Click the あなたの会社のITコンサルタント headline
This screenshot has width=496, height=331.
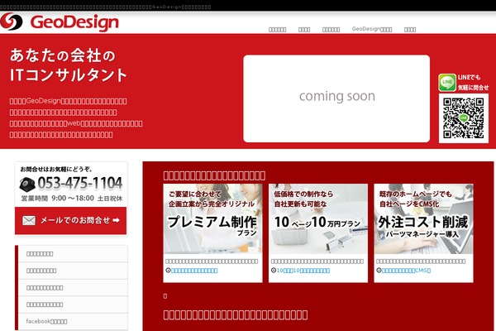(69, 65)
